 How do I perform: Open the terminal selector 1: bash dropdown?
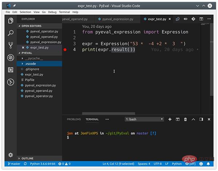[x=144, y=119]
